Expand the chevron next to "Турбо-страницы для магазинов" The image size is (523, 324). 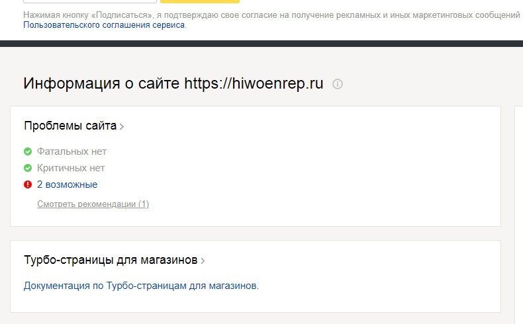[x=203, y=261]
